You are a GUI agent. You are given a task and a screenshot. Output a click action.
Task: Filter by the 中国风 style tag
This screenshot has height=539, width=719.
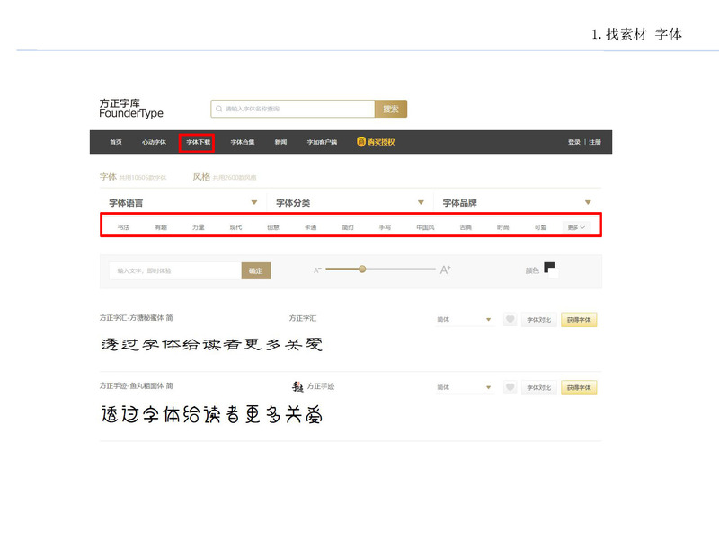(x=425, y=227)
